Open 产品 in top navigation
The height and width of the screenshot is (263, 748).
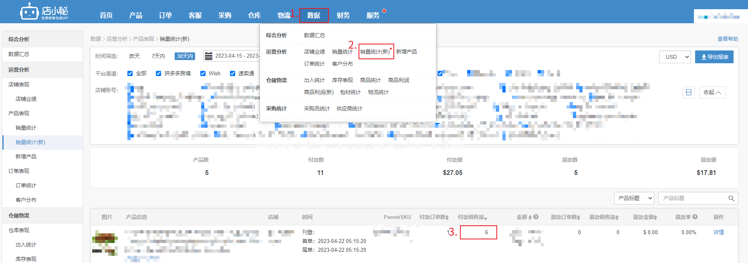coord(136,15)
